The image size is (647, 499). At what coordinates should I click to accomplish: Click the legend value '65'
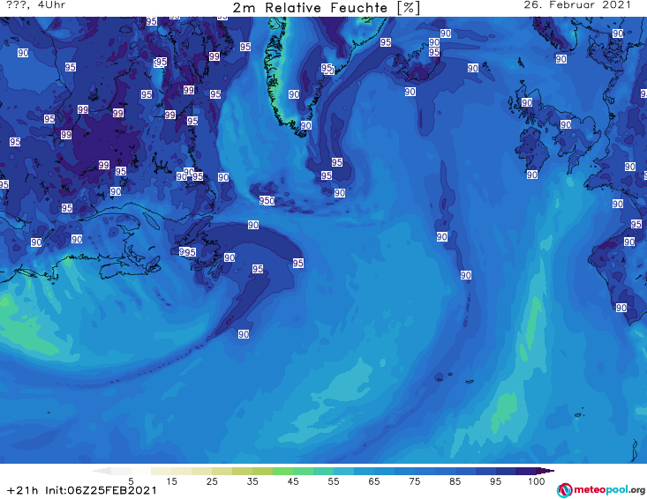[374, 481]
